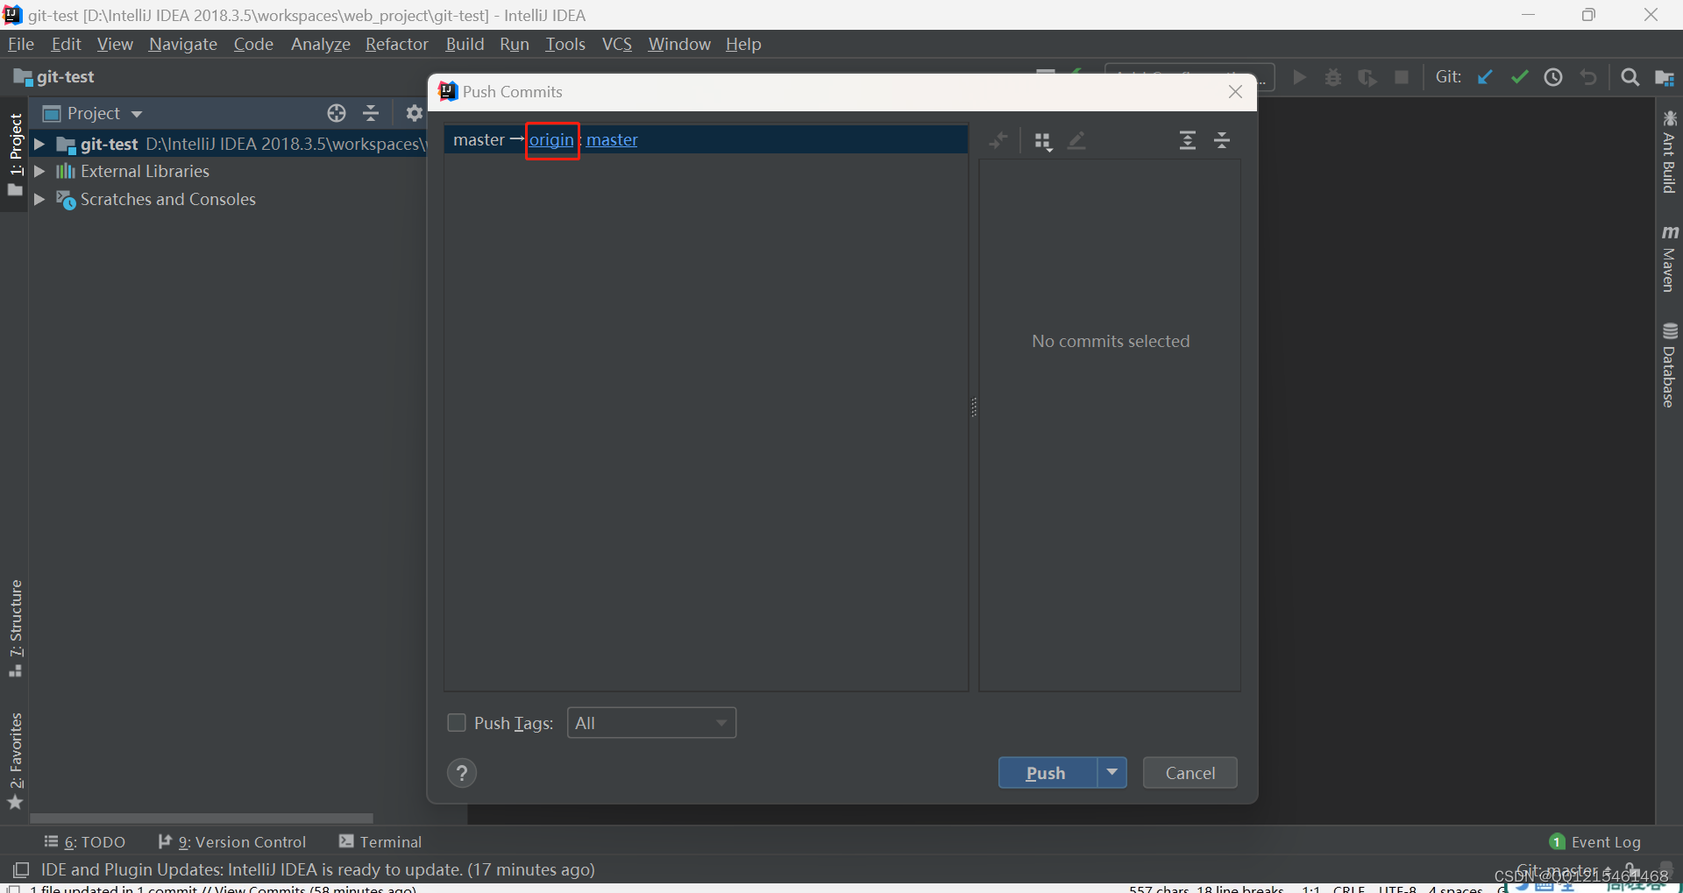
Task: Click cherry-pick arrow icon in Push dialog
Action: [x=998, y=140]
